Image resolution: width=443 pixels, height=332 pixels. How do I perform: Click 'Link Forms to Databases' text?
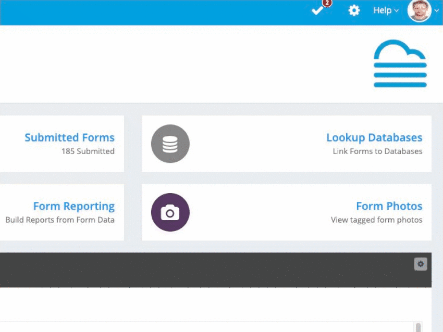coord(377,151)
